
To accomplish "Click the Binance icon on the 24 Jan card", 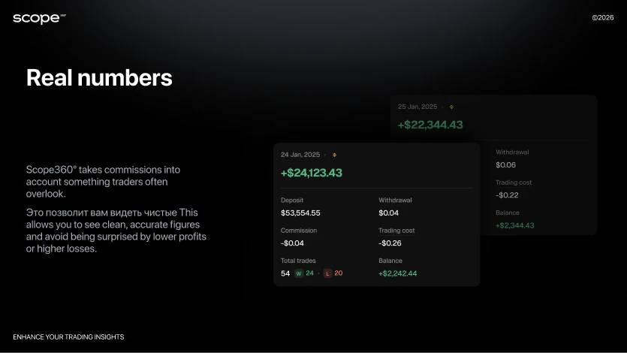I will tap(334, 155).
